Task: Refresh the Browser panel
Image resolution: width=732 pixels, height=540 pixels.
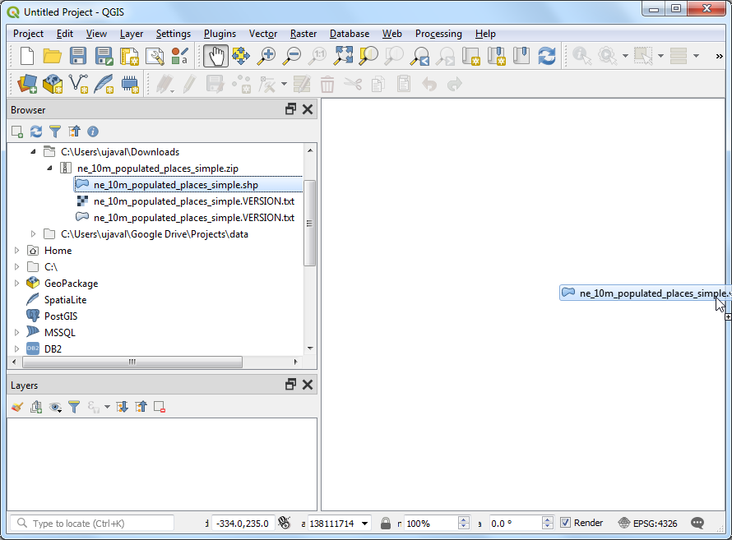Action: [36, 132]
